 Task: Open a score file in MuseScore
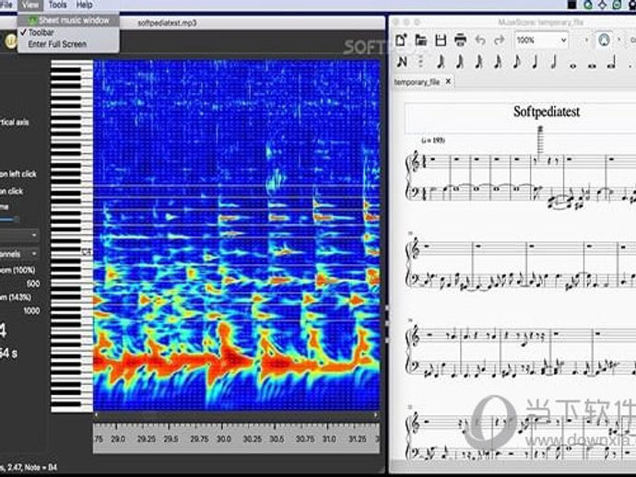(421, 41)
